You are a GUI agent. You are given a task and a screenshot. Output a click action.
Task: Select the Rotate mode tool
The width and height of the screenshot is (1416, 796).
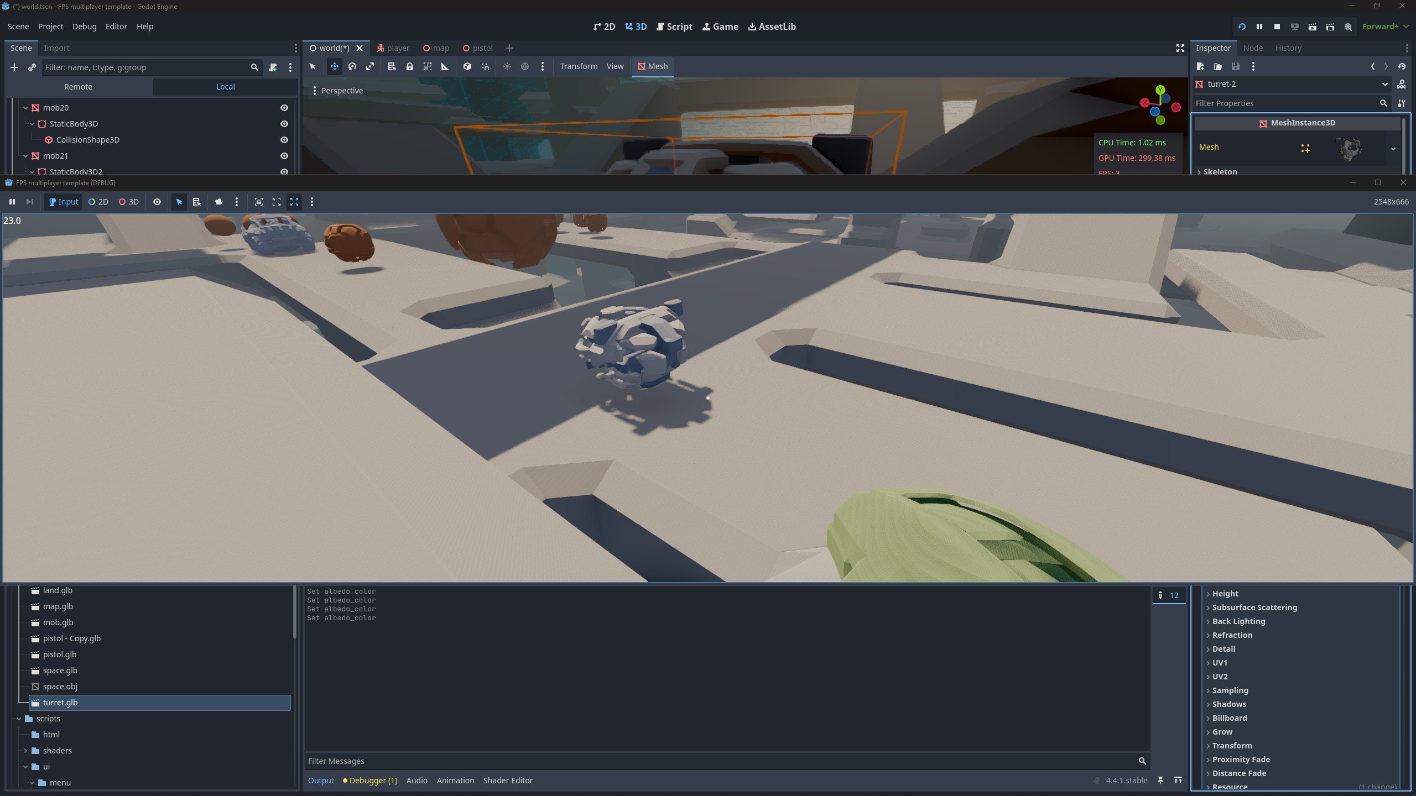pos(352,66)
